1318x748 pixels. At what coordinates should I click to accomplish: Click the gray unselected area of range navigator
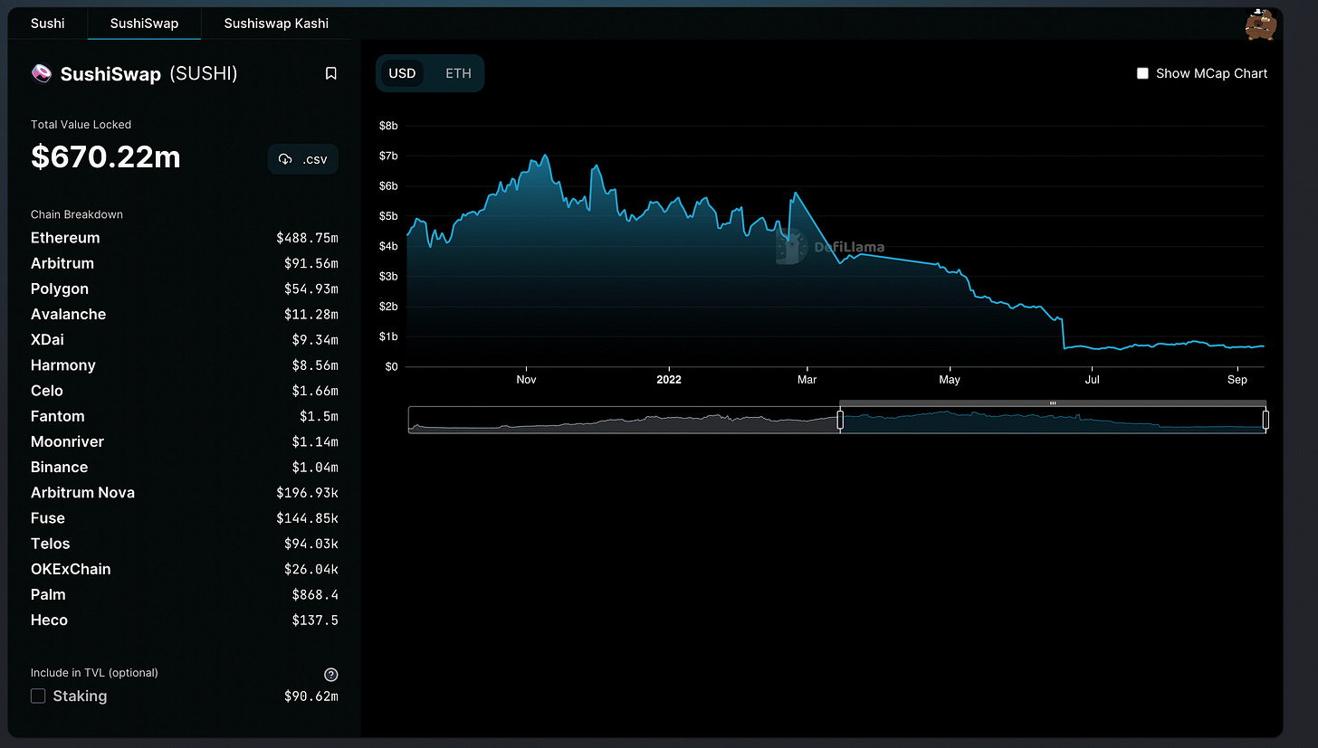tap(624, 420)
